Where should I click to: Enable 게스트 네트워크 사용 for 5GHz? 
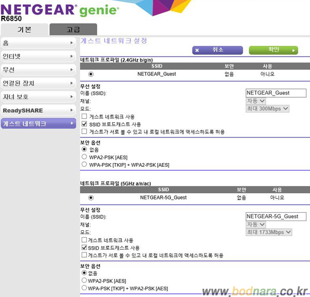click(84, 240)
